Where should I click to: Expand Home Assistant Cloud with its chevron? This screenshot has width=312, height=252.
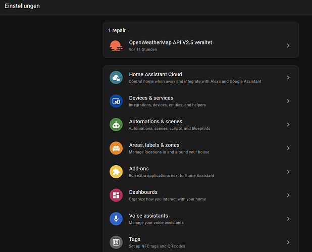click(288, 77)
